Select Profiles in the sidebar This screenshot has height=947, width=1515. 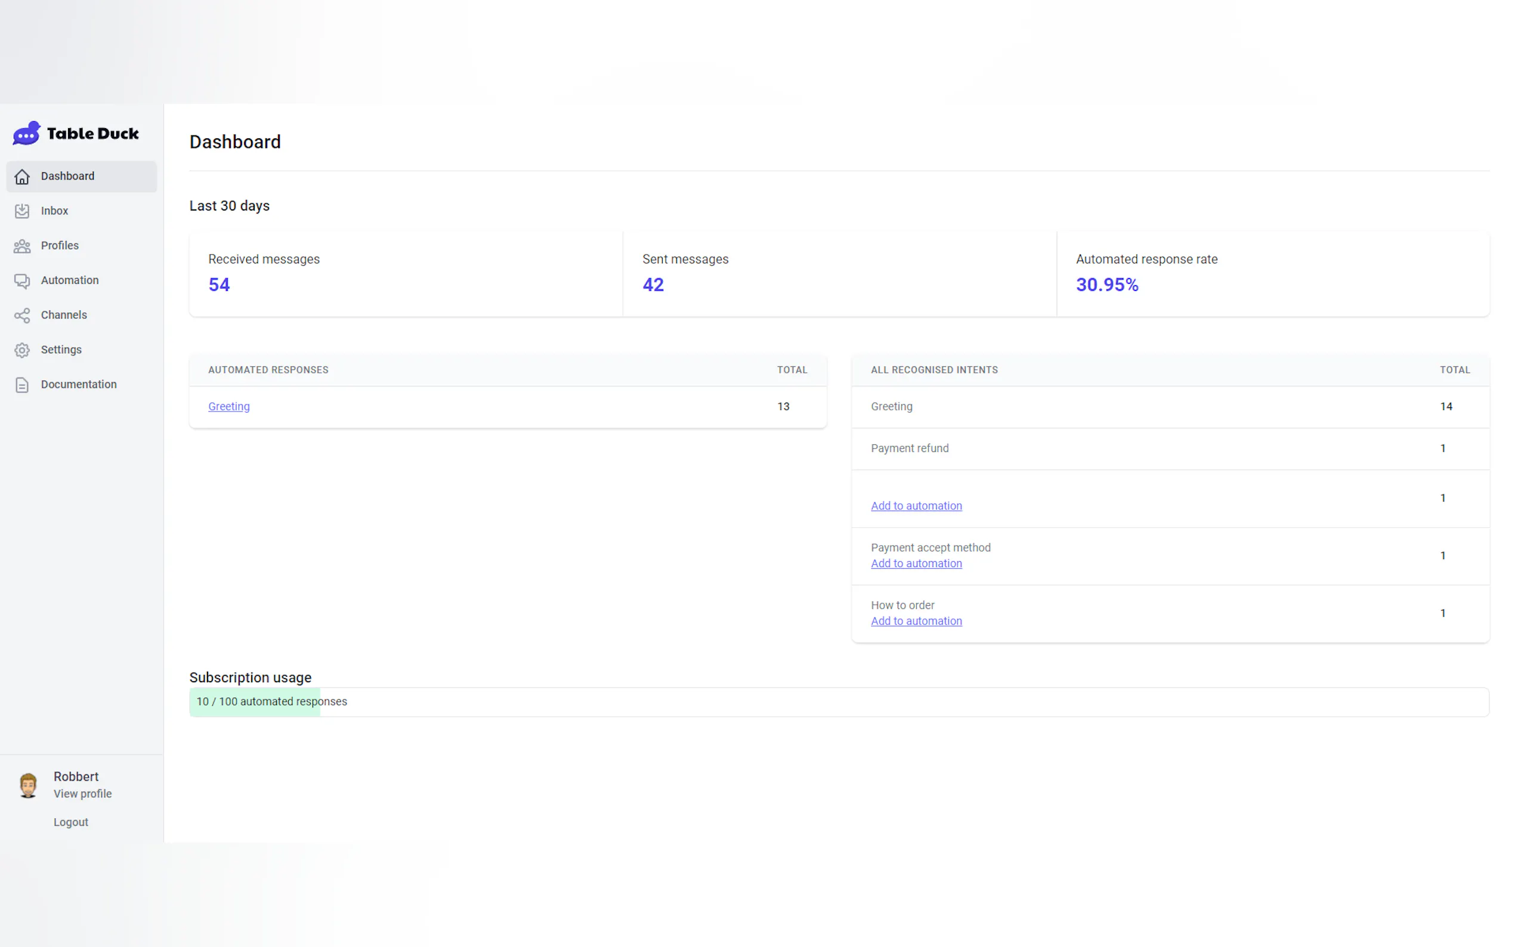pyautogui.click(x=60, y=246)
